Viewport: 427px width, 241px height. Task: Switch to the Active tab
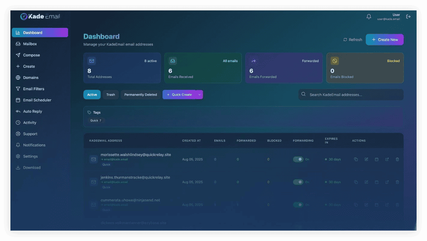click(92, 94)
